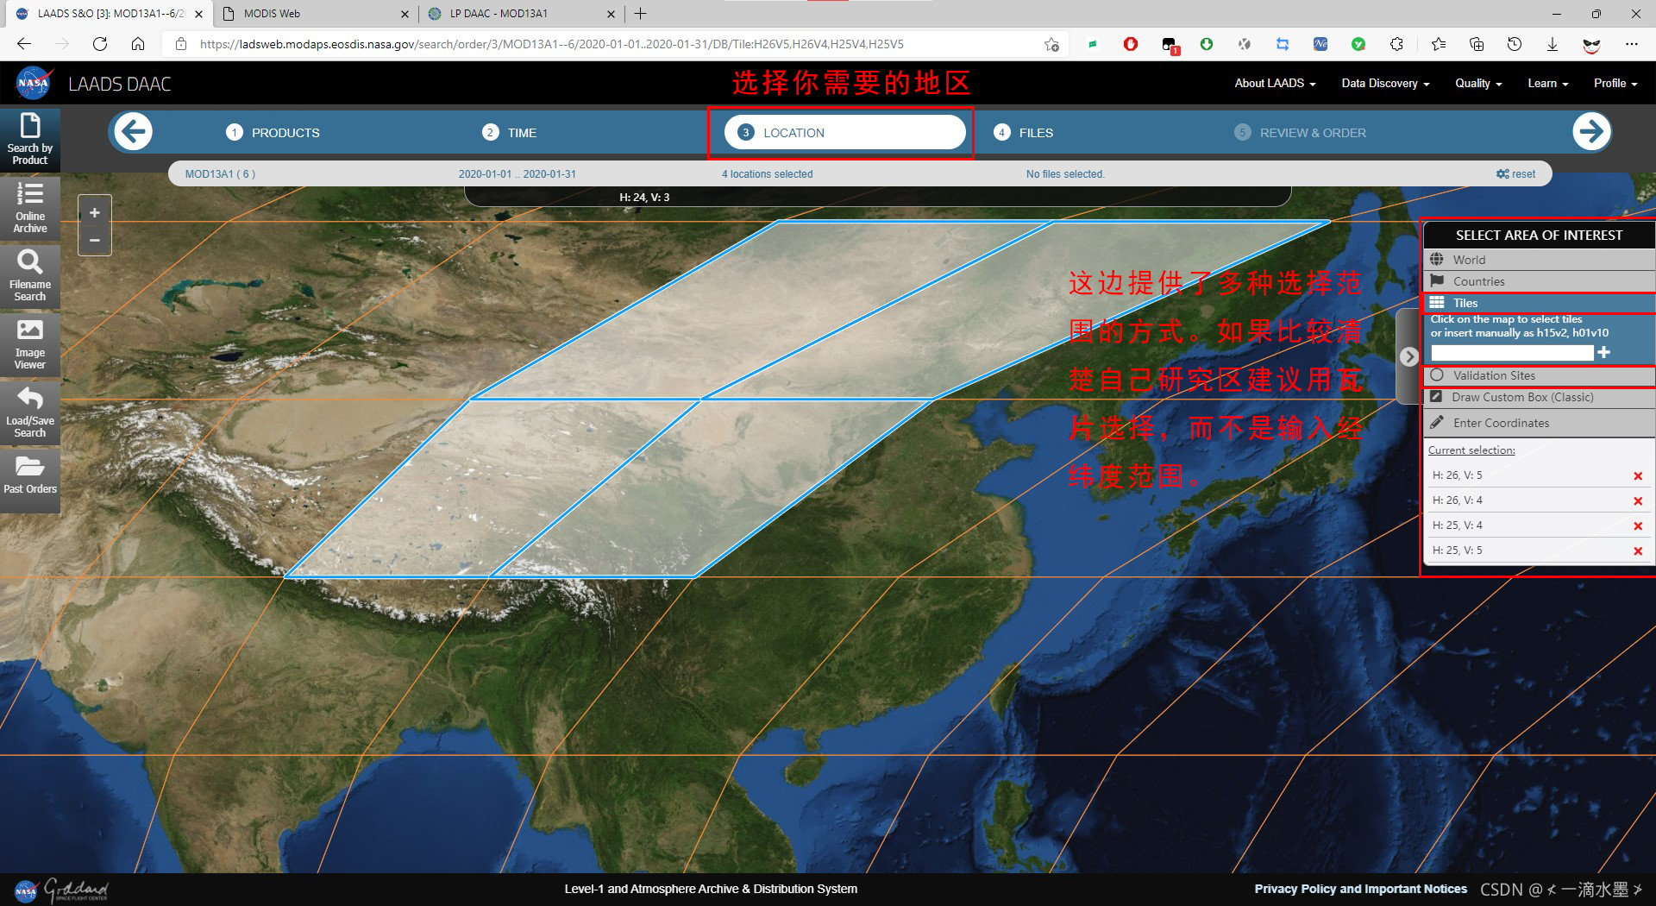Remove tile H: 25, V: 4
The width and height of the screenshot is (1656, 906).
click(x=1637, y=526)
